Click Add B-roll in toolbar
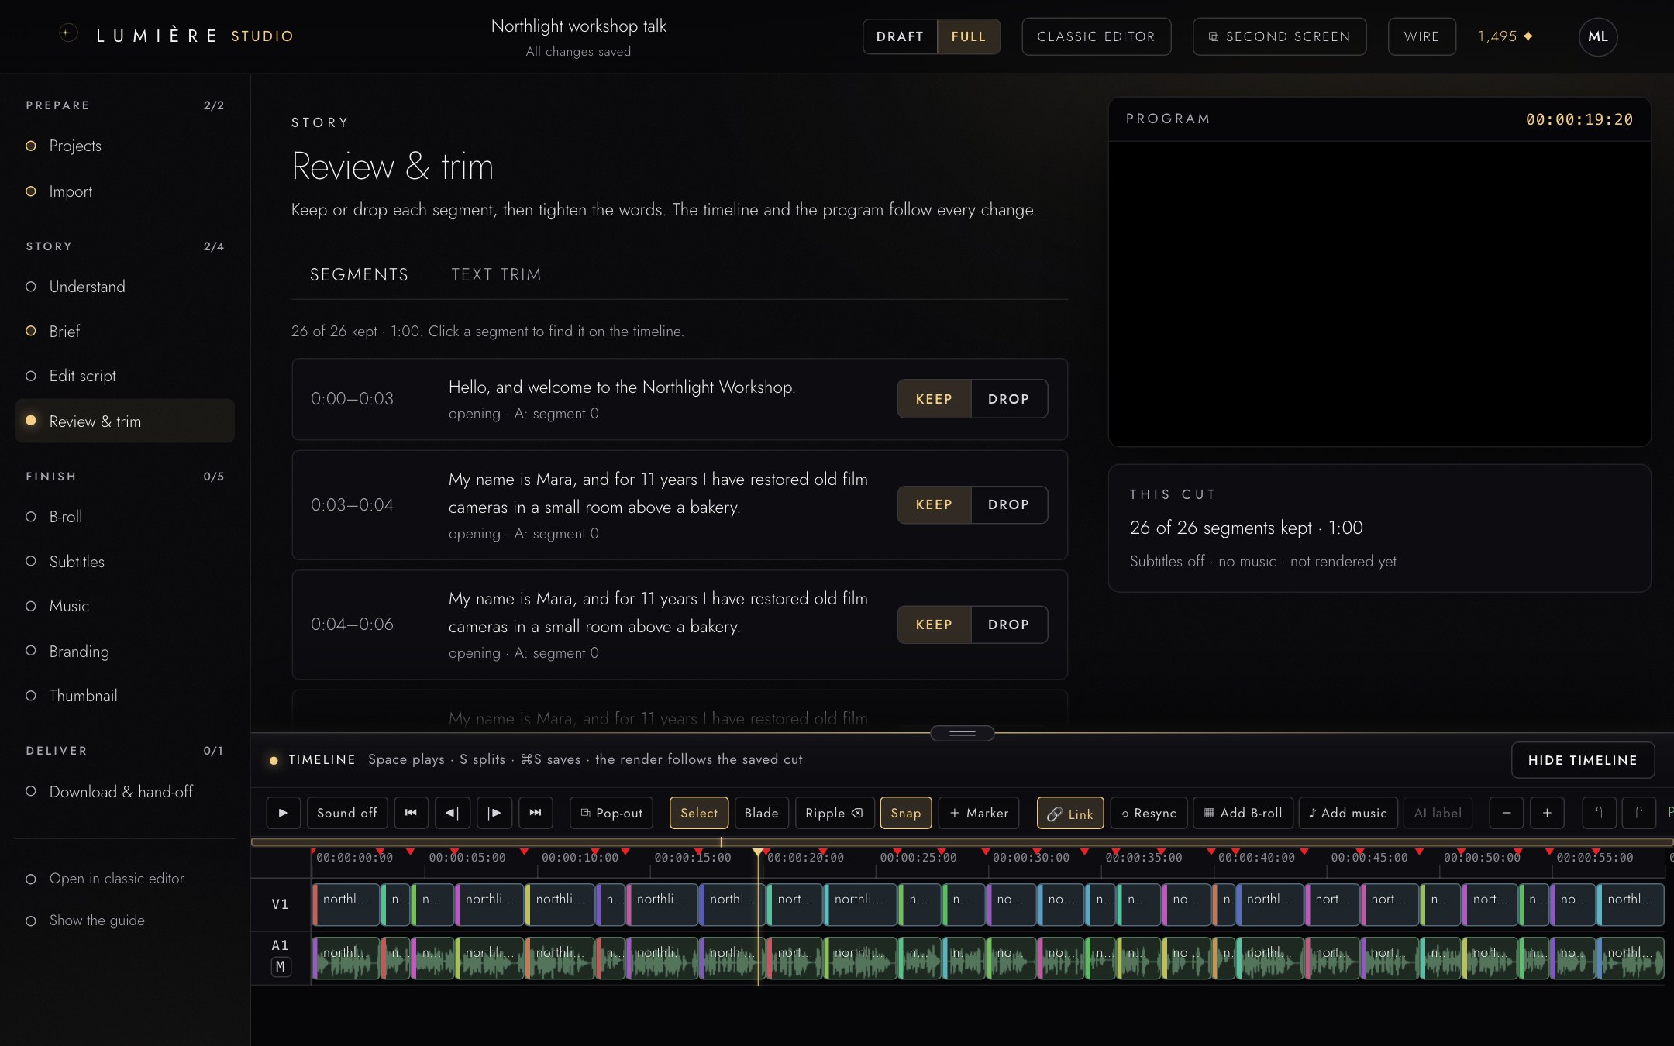This screenshot has width=1674, height=1046. click(1243, 813)
